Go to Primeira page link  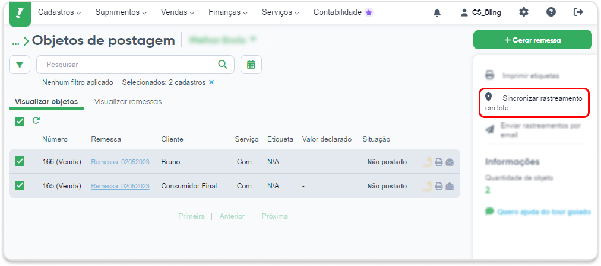coord(191,216)
